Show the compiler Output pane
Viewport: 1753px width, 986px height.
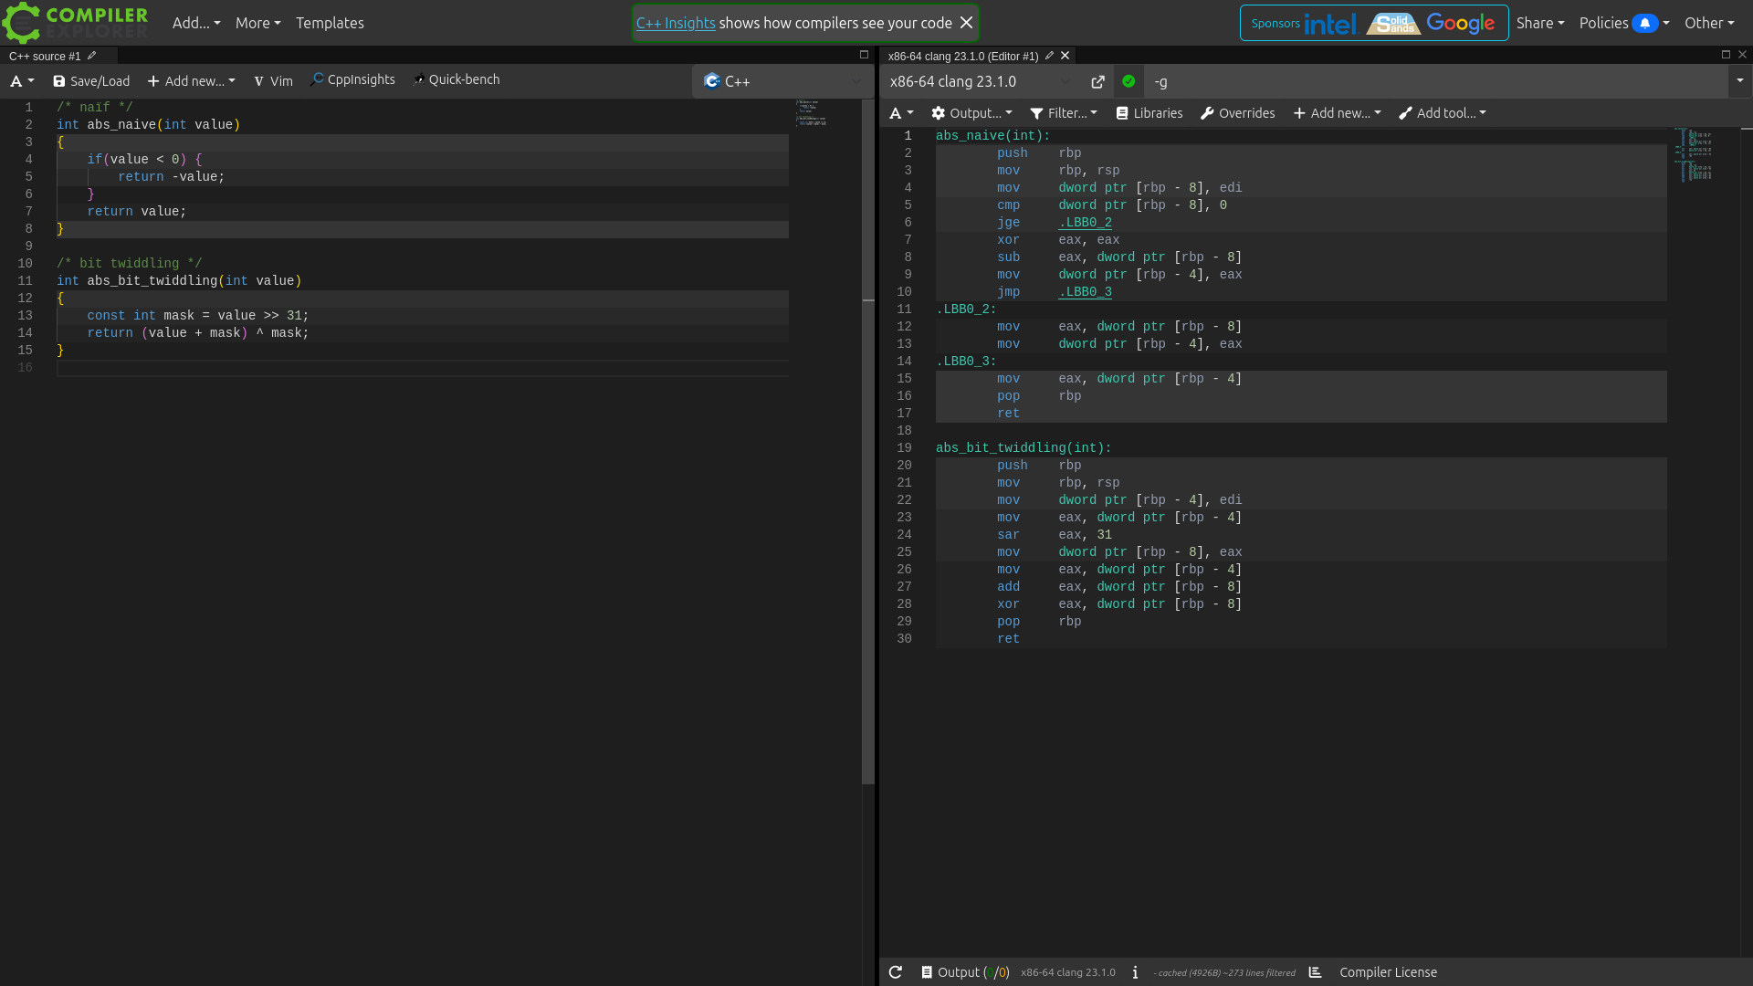coord(965,972)
